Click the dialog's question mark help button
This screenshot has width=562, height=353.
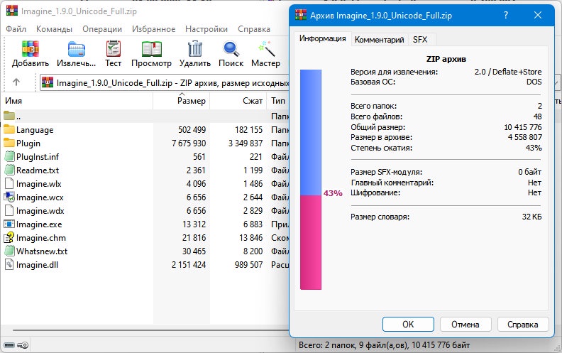point(506,15)
